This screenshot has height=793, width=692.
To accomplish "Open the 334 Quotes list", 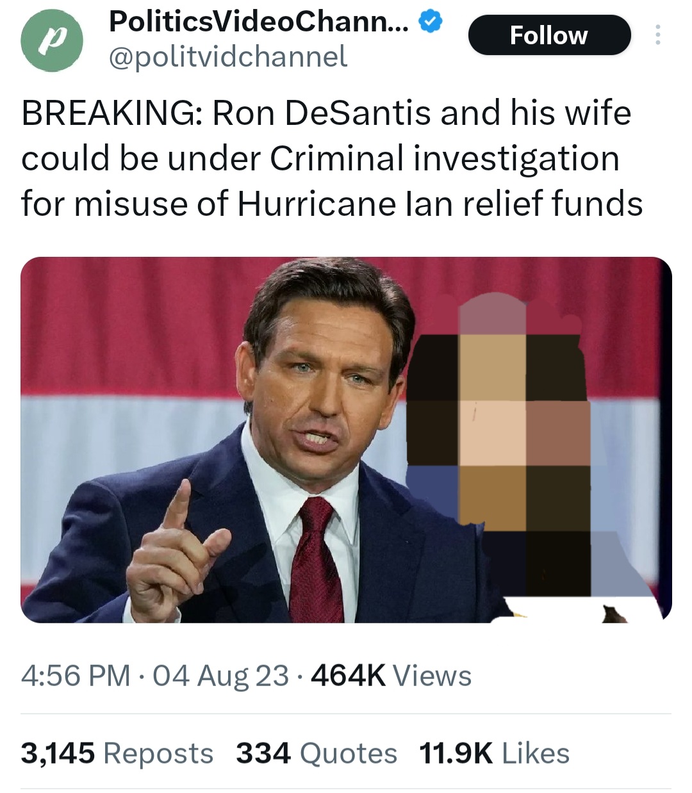I will coord(316,753).
